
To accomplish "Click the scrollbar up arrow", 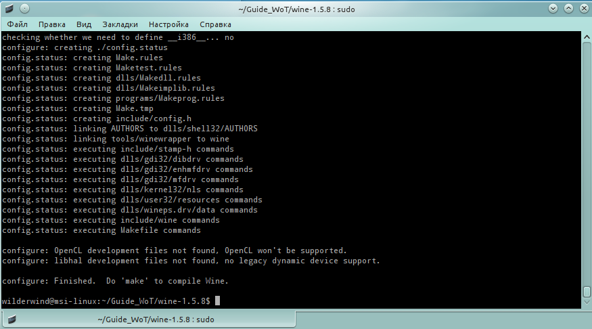I will 586,37.
